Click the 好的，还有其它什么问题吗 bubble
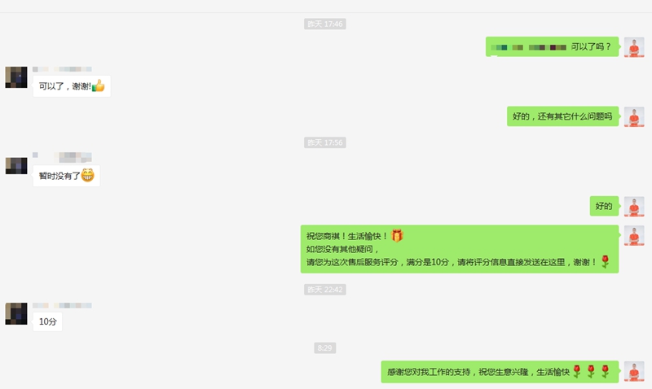 tap(562, 116)
